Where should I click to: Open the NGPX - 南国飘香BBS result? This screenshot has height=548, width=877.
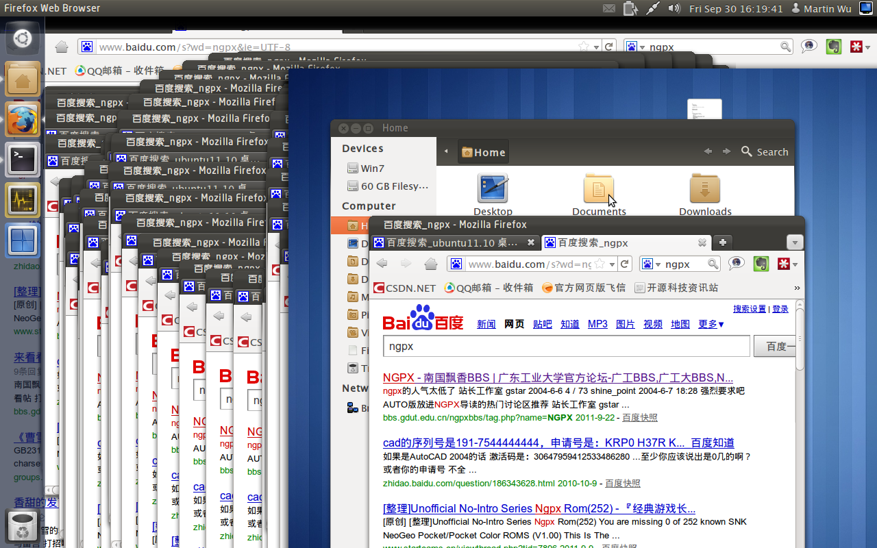(x=558, y=377)
